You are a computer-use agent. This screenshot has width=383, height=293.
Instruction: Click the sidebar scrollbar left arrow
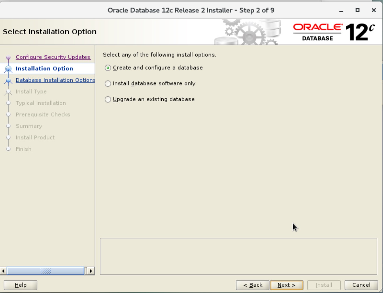click(3, 271)
